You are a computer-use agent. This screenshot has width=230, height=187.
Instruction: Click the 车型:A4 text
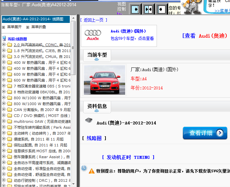139,79
